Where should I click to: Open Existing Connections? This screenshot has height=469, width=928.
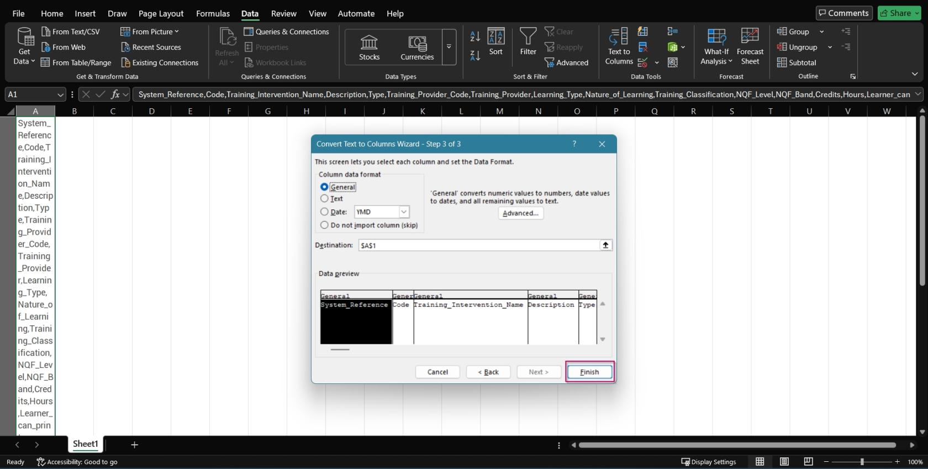160,62
